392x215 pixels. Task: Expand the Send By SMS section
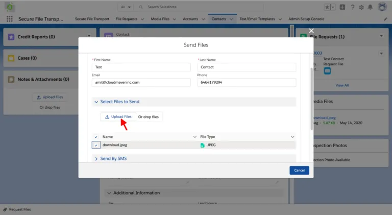coord(96,159)
